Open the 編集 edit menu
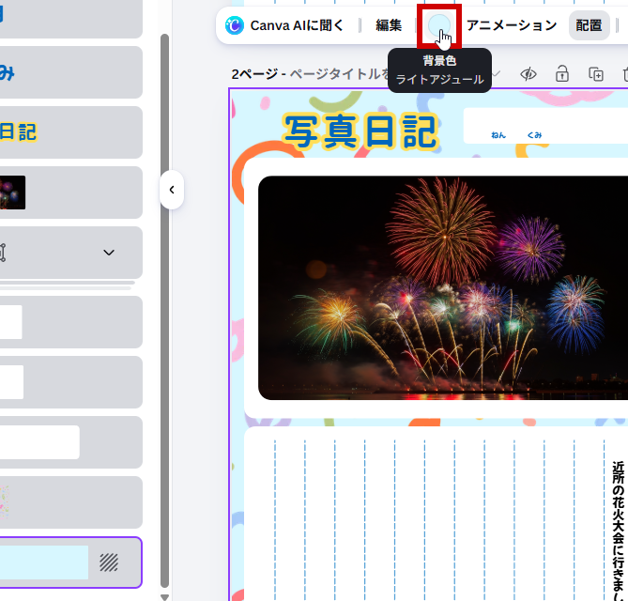Viewport: 628px width, 601px height. click(x=389, y=25)
